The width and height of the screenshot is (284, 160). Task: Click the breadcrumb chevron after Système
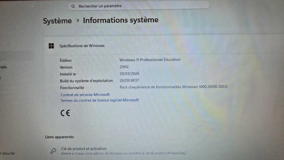78,20
